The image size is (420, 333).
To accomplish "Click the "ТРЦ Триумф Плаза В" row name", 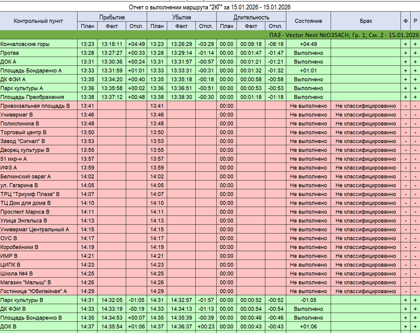I will (x=30, y=194).
